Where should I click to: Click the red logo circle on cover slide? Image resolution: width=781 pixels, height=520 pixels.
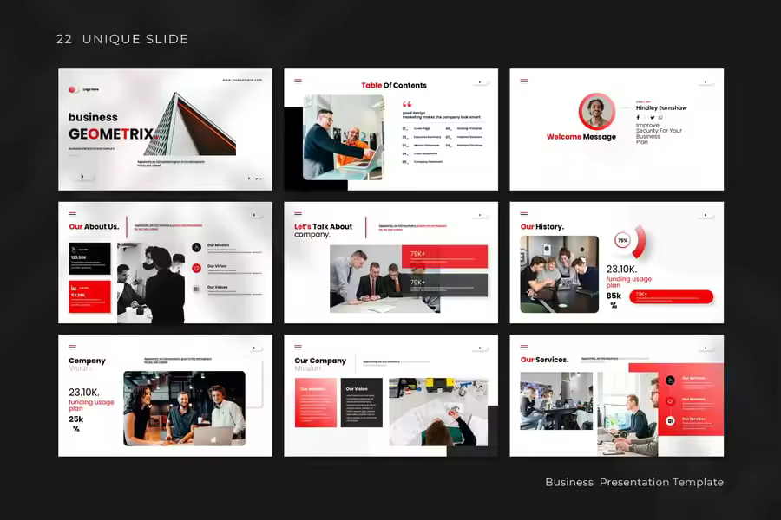[73, 89]
